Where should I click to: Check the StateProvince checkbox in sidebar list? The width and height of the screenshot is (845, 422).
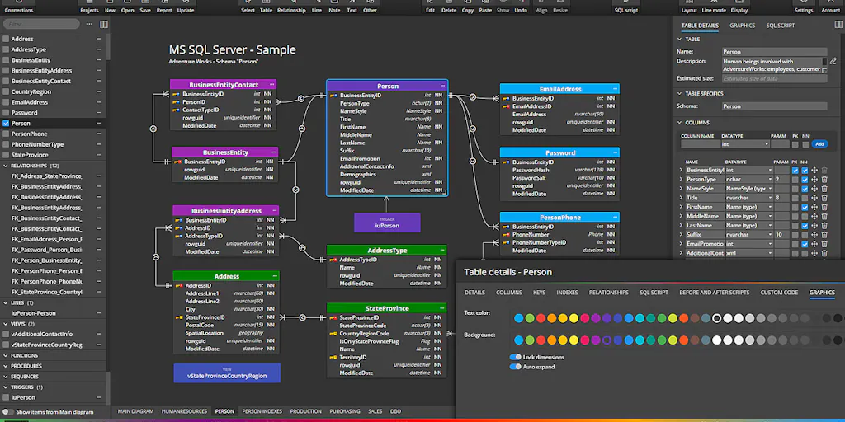(x=6, y=155)
